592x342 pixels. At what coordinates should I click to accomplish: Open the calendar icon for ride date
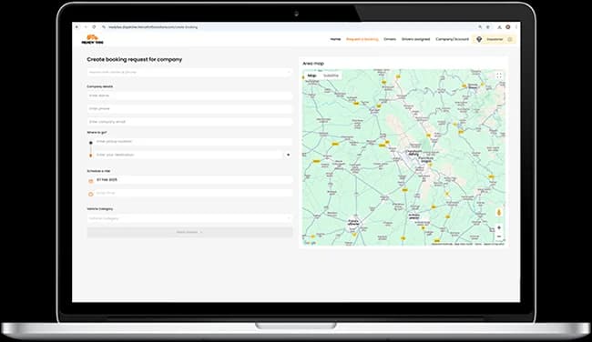tap(90, 181)
